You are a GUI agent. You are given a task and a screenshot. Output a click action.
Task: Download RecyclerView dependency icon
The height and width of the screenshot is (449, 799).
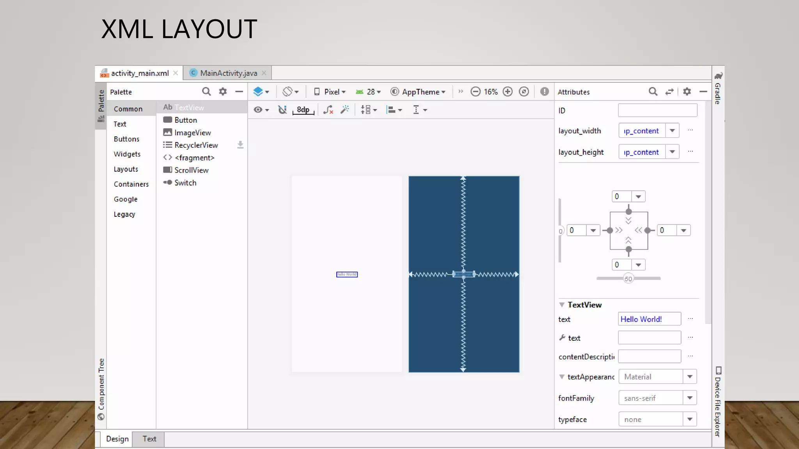pos(240,145)
